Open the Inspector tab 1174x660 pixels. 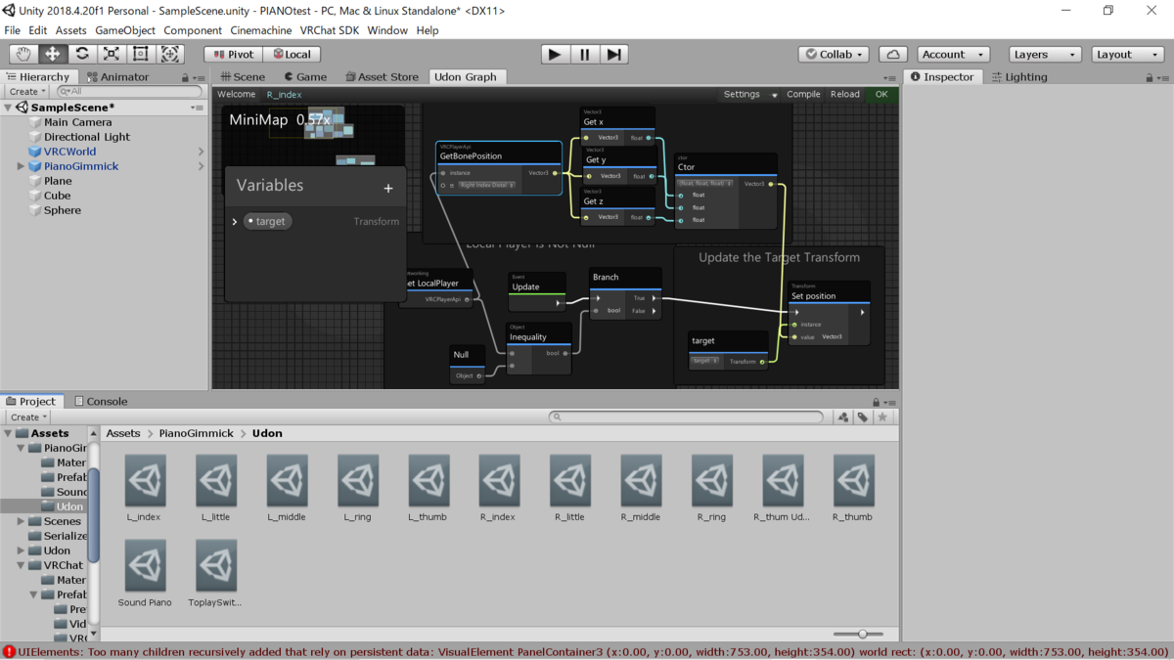point(942,76)
